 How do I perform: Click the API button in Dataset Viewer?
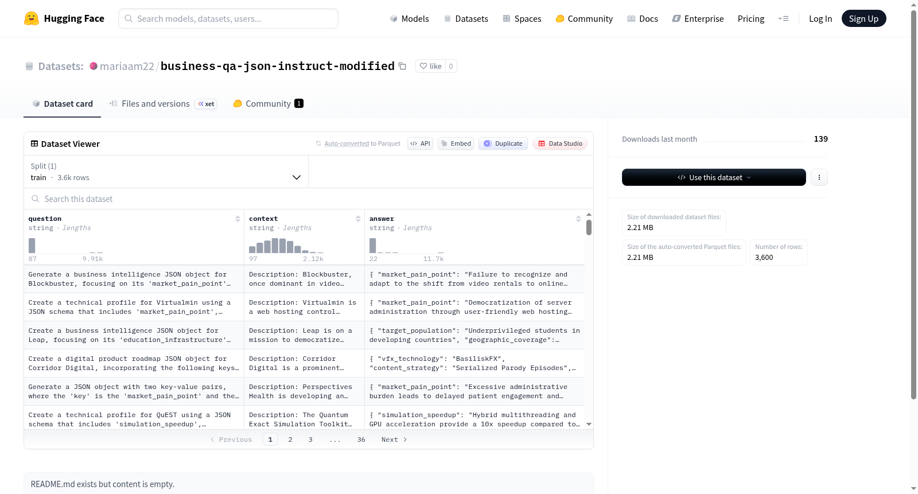point(420,143)
